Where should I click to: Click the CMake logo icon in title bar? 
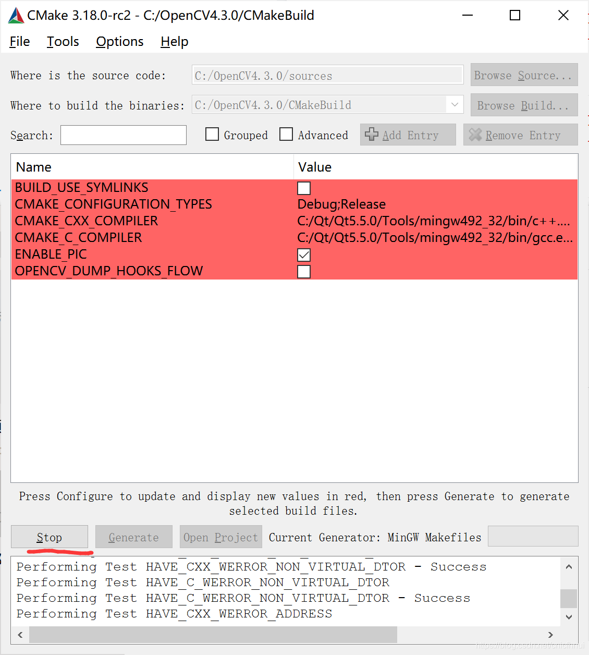[16, 16]
